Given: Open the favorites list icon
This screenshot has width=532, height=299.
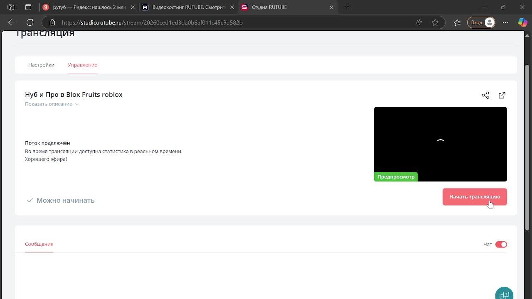Looking at the screenshot, I should pyautogui.click(x=457, y=22).
